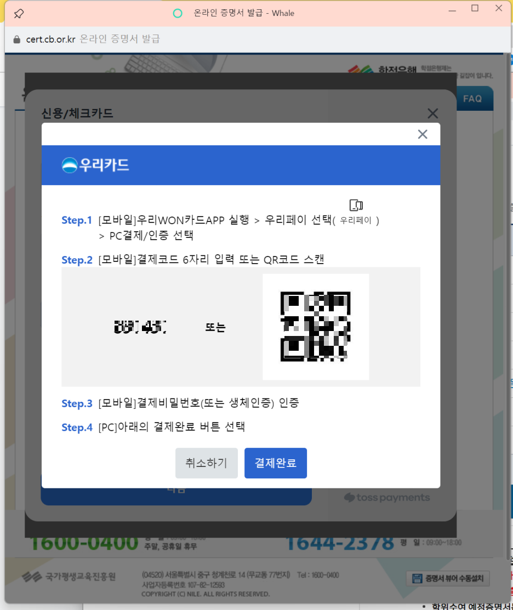This screenshot has width=513, height=610.
Task: Click the 1600-0400 phone number
Action: click(x=84, y=543)
